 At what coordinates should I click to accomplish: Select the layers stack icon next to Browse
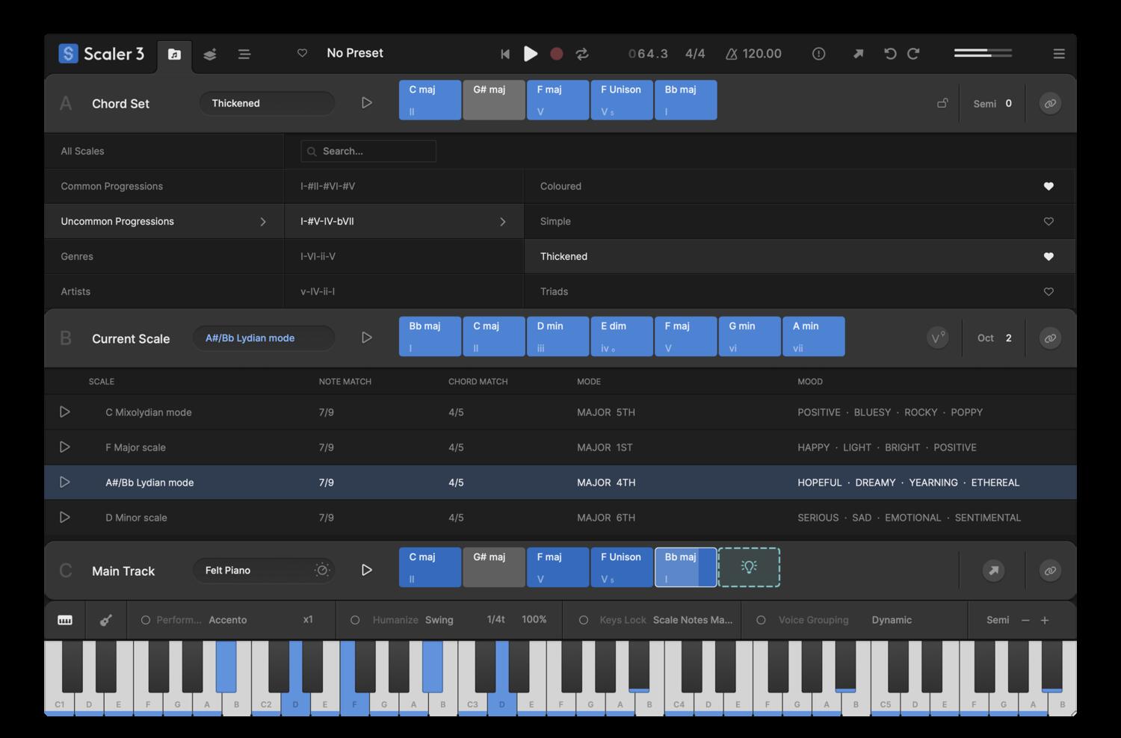(x=209, y=54)
